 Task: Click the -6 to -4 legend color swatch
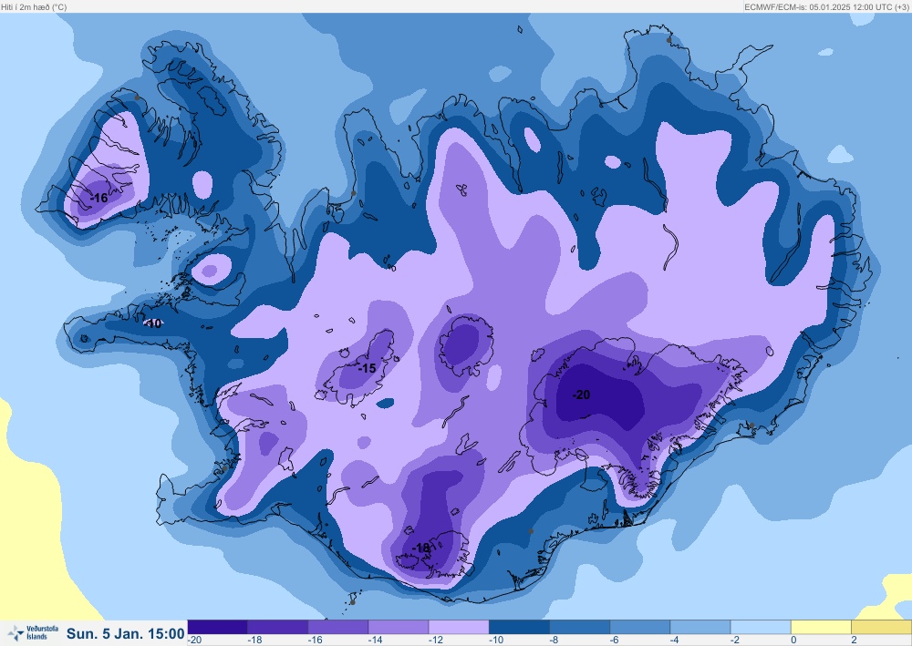coord(640,627)
